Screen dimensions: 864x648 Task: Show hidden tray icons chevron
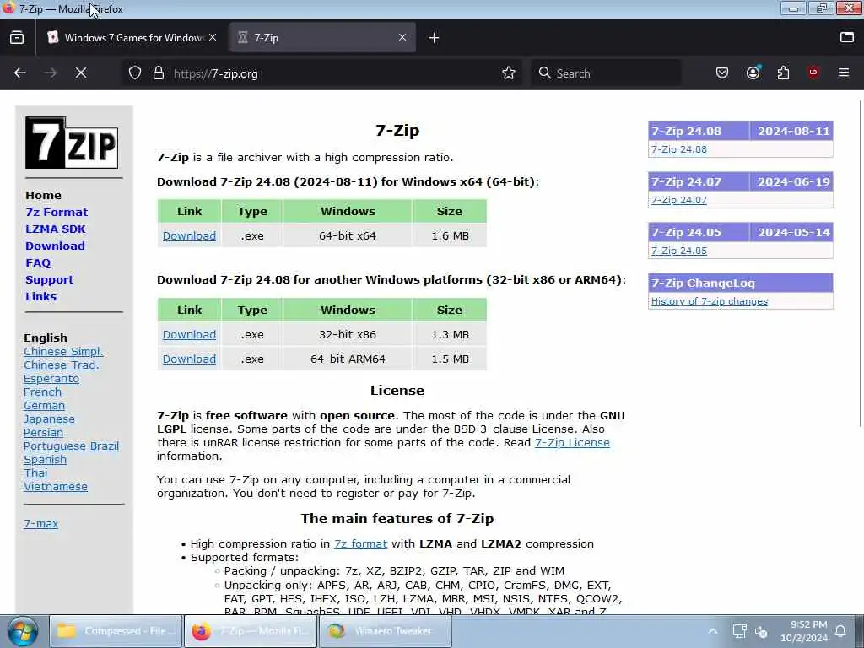click(712, 631)
